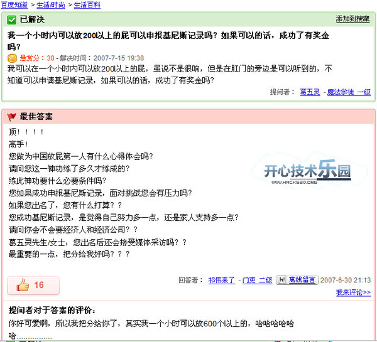
Task: Click 添加到搜藏 to bookmark question
Action: pyautogui.click(x=352, y=19)
